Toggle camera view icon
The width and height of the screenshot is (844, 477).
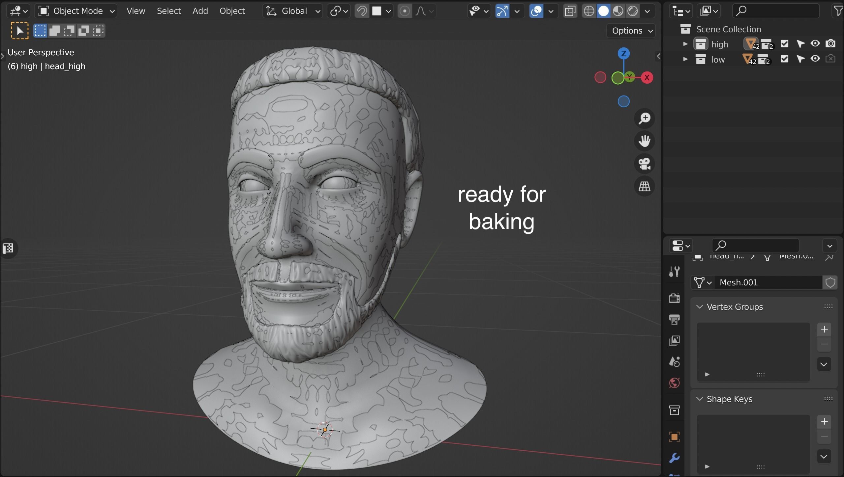pos(645,164)
